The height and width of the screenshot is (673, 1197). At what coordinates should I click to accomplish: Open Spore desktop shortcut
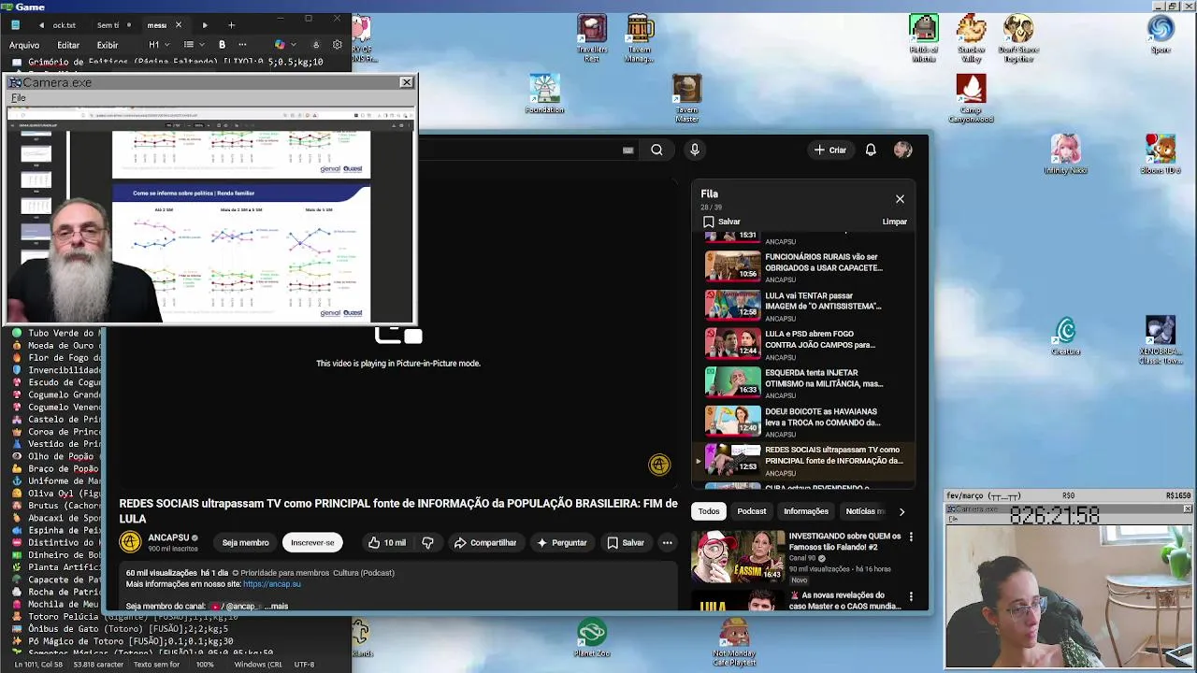1161,35
